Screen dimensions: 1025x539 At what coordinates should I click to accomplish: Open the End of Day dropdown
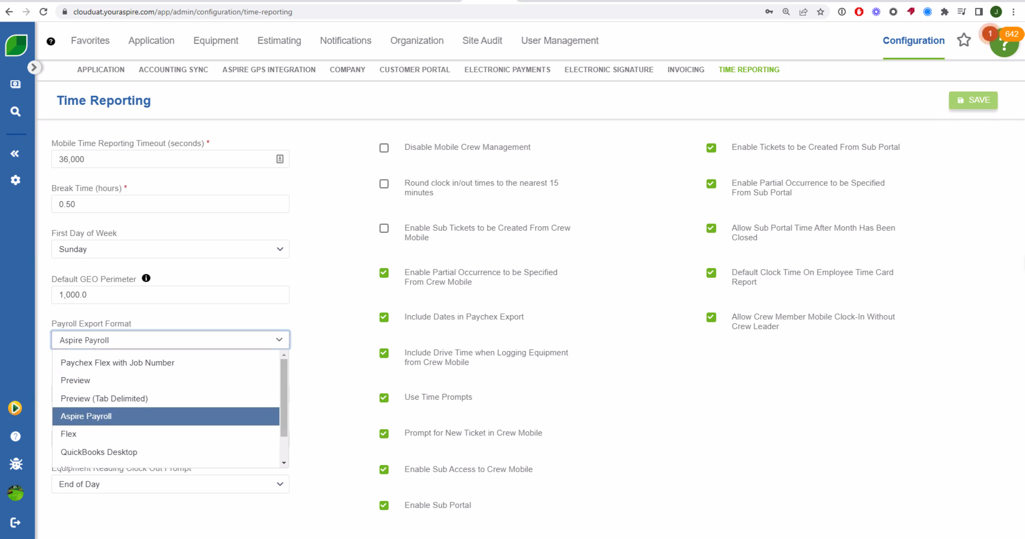tap(170, 484)
